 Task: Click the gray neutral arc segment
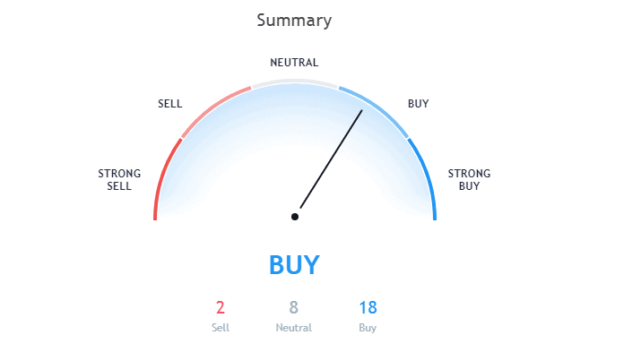pos(295,82)
